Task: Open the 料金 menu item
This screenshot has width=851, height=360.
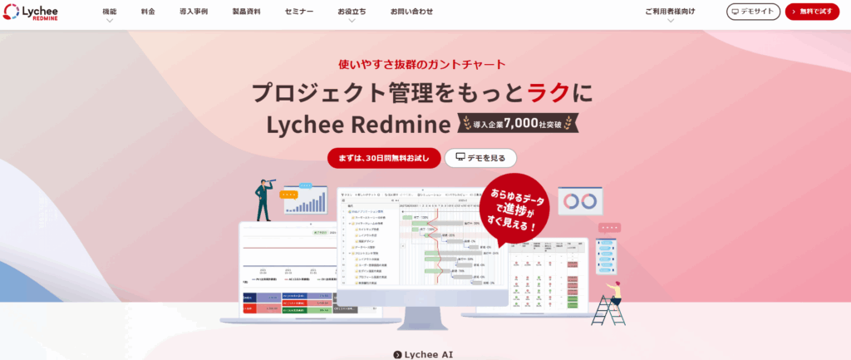Action: 147,12
